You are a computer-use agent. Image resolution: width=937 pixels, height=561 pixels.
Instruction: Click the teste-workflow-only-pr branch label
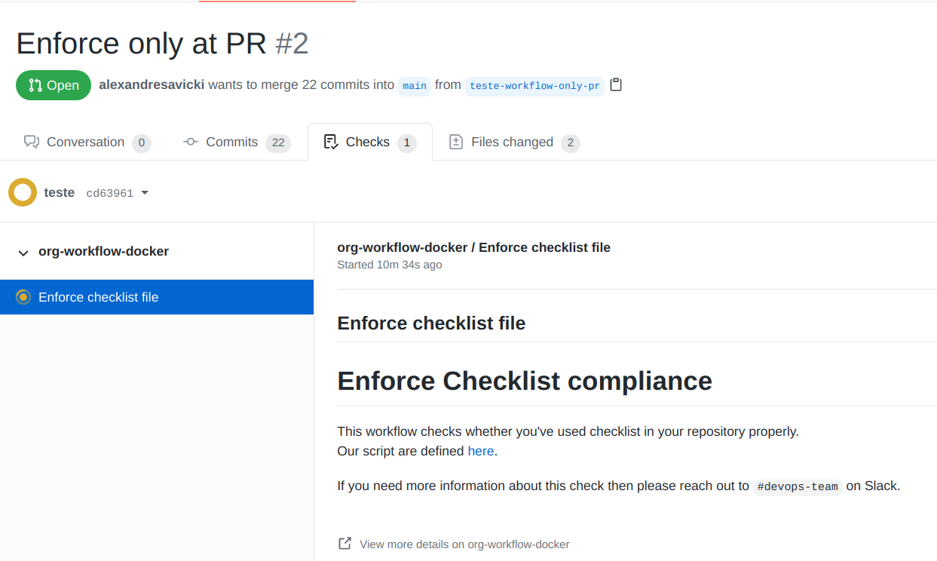(x=534, y=85)
